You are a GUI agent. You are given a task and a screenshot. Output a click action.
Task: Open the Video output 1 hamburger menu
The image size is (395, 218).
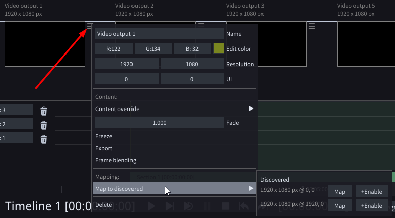click(x=90, y=26)
